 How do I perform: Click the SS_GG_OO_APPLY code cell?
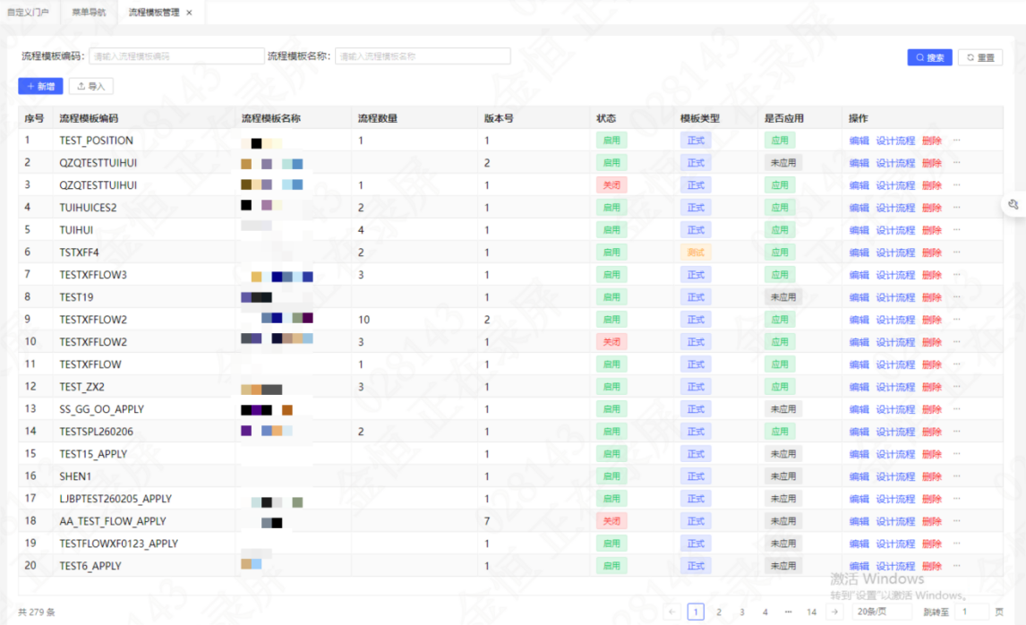pos(101,409)
